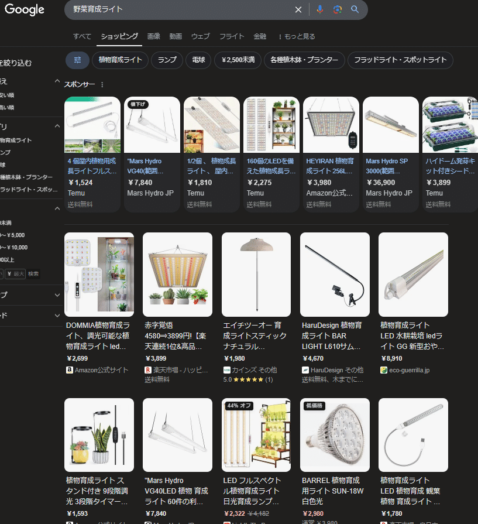Open the 動画 tab
The image size is (478, 524).
pyautogui.click(x=176, y=36)
